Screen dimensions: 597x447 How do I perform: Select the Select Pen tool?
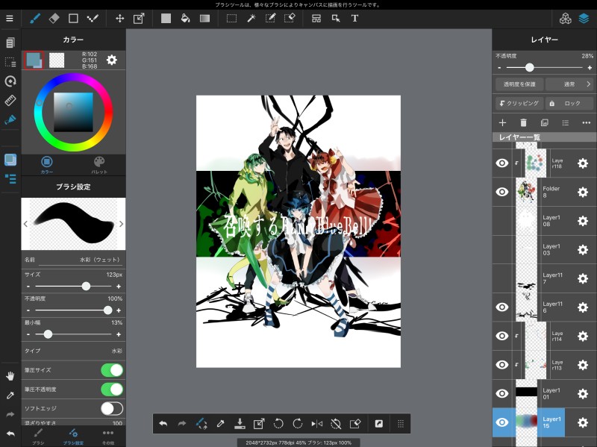270,18
